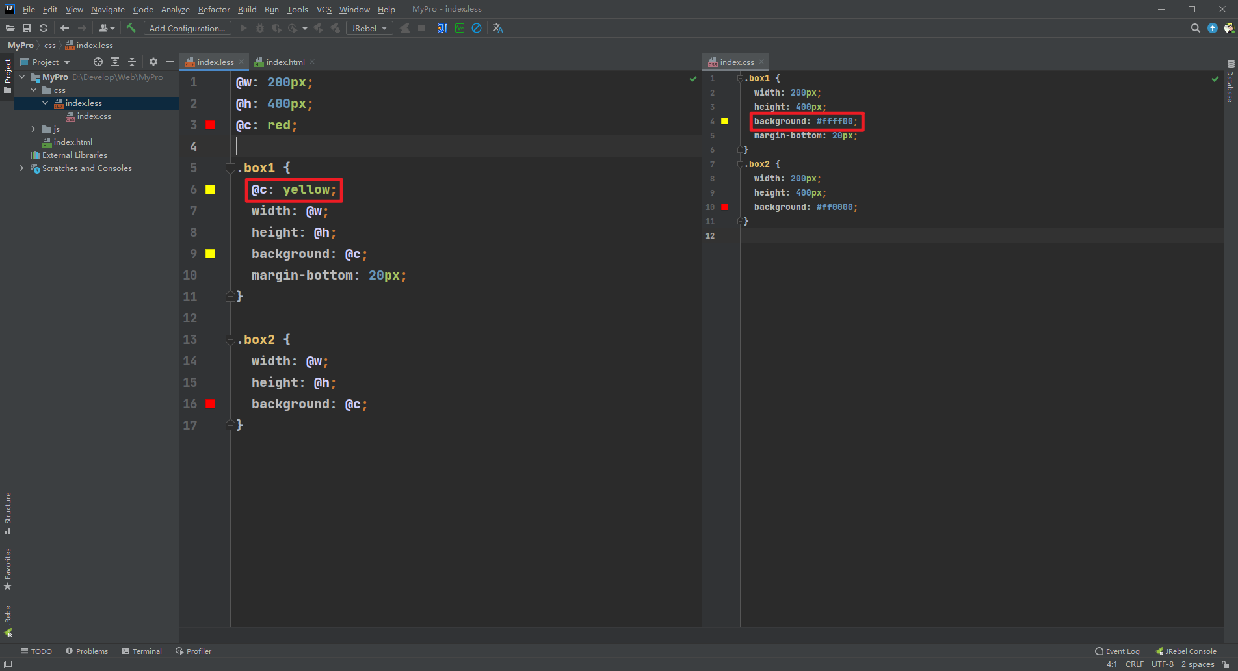Open the user icon dropdown in toolbar

pos(107,28)
